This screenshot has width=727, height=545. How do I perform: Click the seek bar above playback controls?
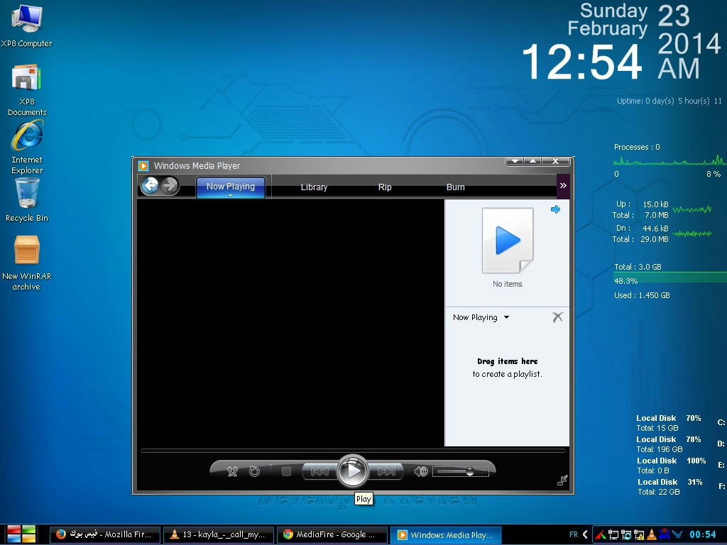(354, 451)
